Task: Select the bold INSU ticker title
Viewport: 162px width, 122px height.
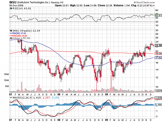Action: [x=13, y=2]
